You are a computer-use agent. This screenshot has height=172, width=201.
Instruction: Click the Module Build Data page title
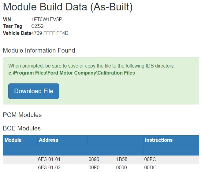68,7
